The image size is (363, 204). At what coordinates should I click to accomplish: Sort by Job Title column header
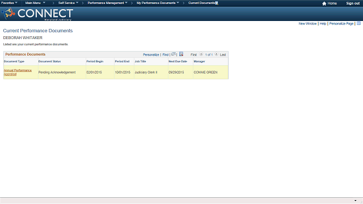click(x=140, y=61)
